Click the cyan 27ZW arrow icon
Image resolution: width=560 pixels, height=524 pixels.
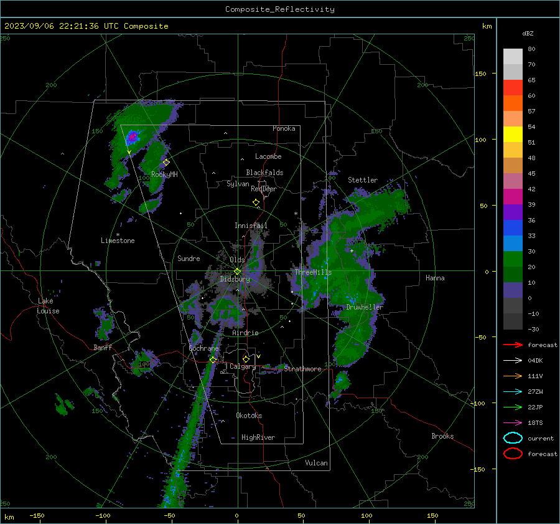513,392
